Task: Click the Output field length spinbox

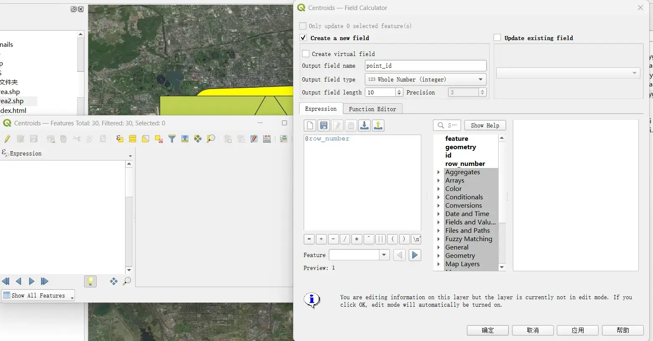Action: 384,92
